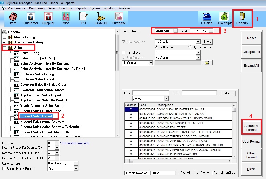Expand the Master Listing tree node
The image size is (266, 179).
pos(4,37)
